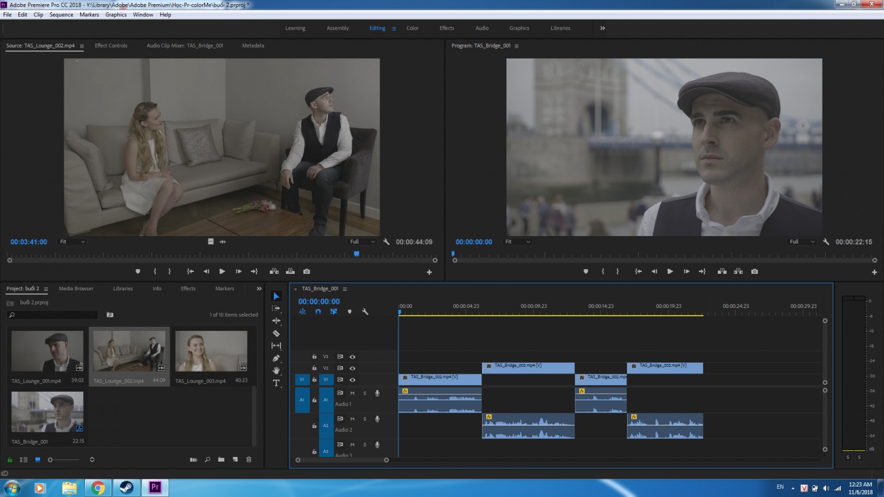884x497 pixels.
Task: Mute the Audio 1 track (M)
Action: 352,393
